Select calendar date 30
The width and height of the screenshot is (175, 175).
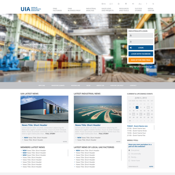click(130, 121)
